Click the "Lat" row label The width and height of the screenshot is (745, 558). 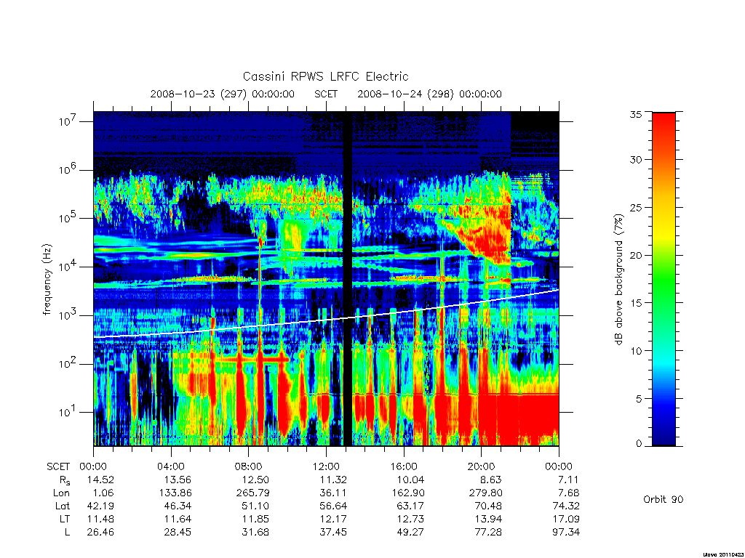point(62,506)
